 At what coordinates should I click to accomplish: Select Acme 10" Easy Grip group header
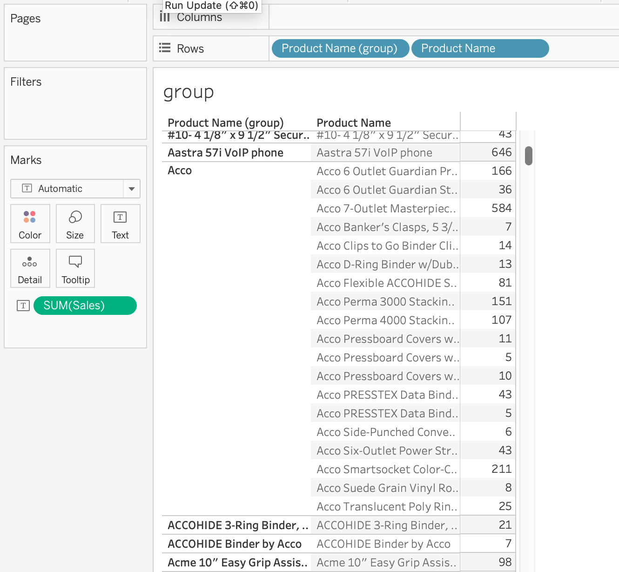click(238, 563)
